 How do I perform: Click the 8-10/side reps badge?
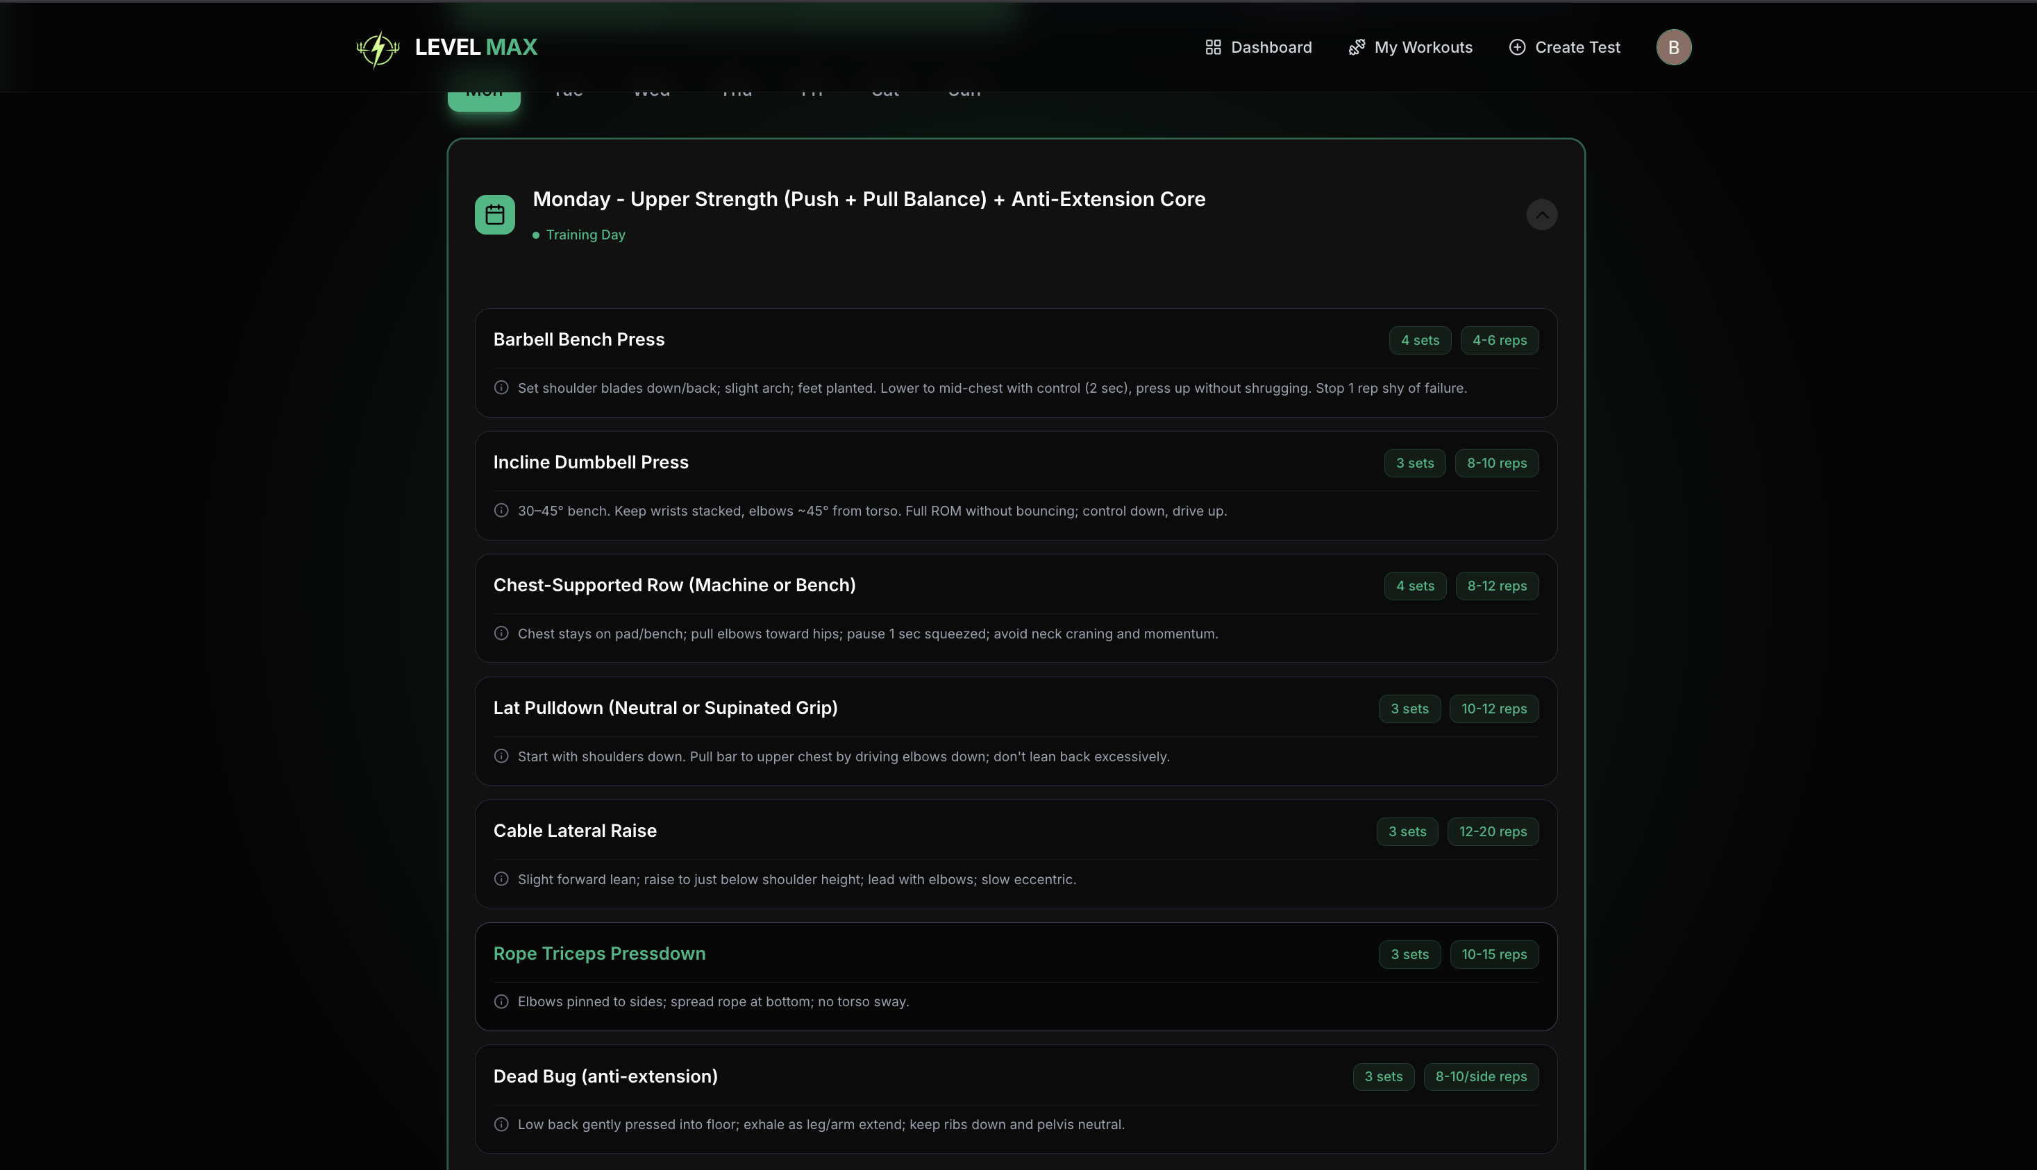[x=1481, y=1078]
